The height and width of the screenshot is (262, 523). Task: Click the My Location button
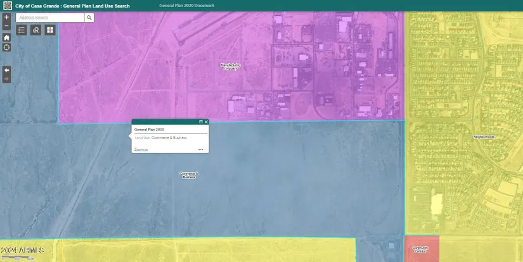[x=6, y=47]
